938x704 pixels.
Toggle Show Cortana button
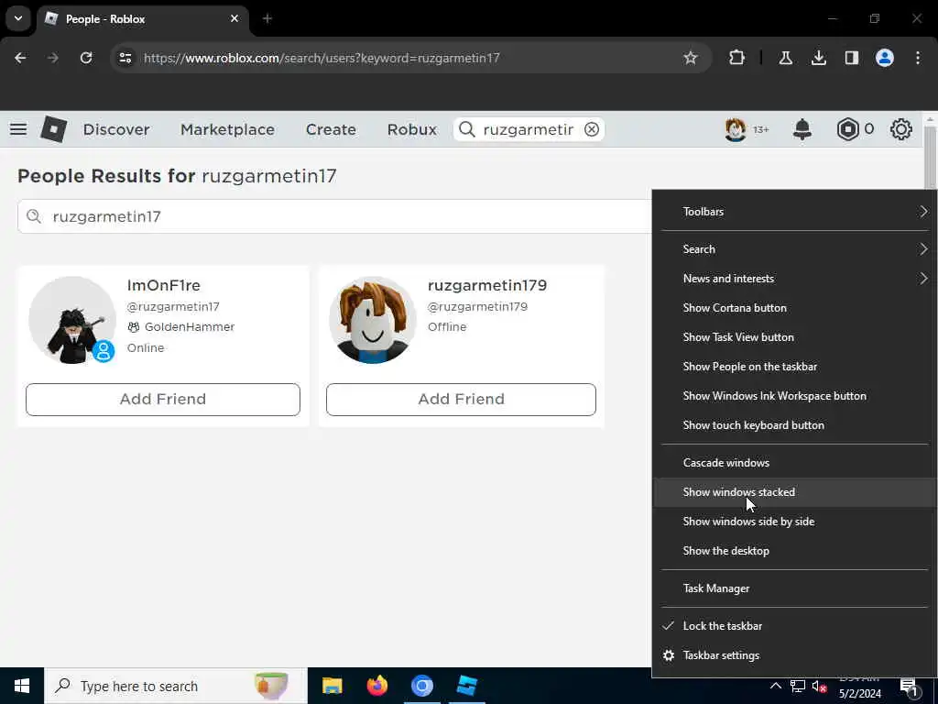click(795, 308)
